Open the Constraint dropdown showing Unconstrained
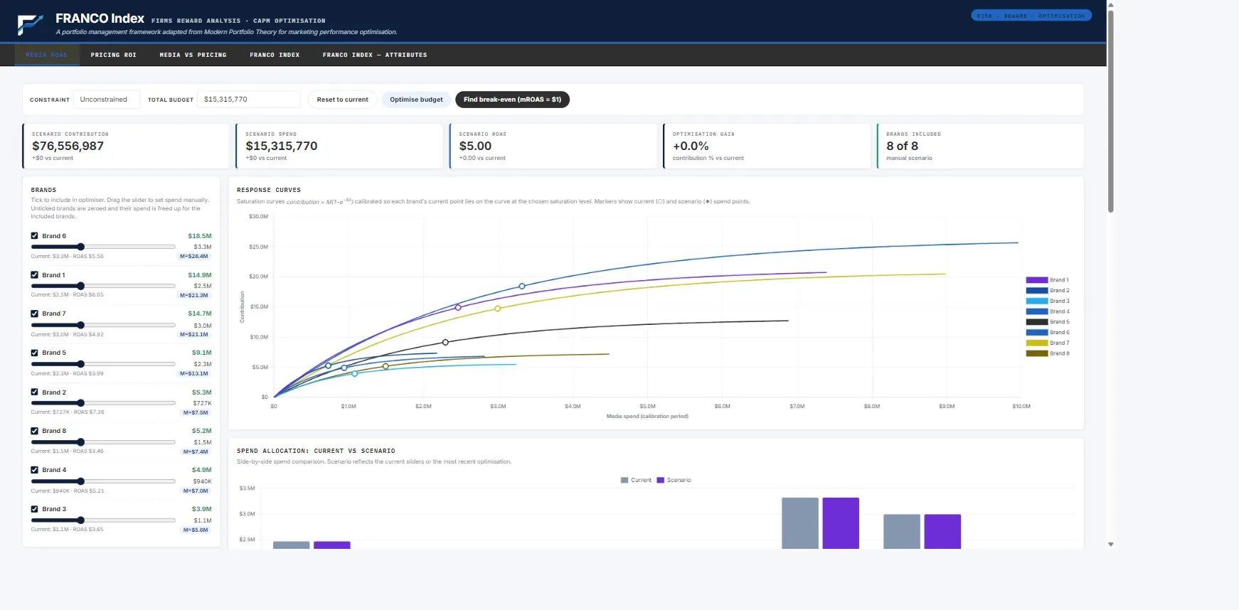1239x610 pixels. tap(107, 100)
